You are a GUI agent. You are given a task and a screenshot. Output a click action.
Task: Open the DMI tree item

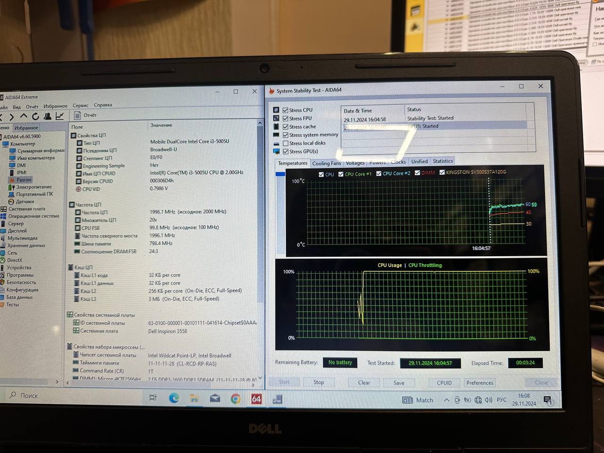18,166
